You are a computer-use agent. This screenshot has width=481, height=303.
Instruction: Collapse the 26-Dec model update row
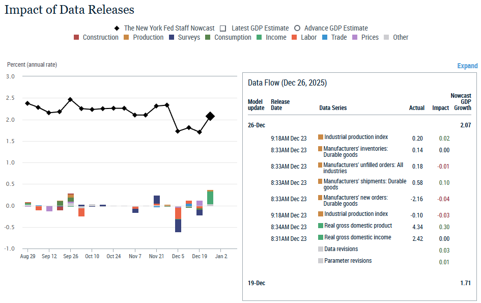click(257, 125)
